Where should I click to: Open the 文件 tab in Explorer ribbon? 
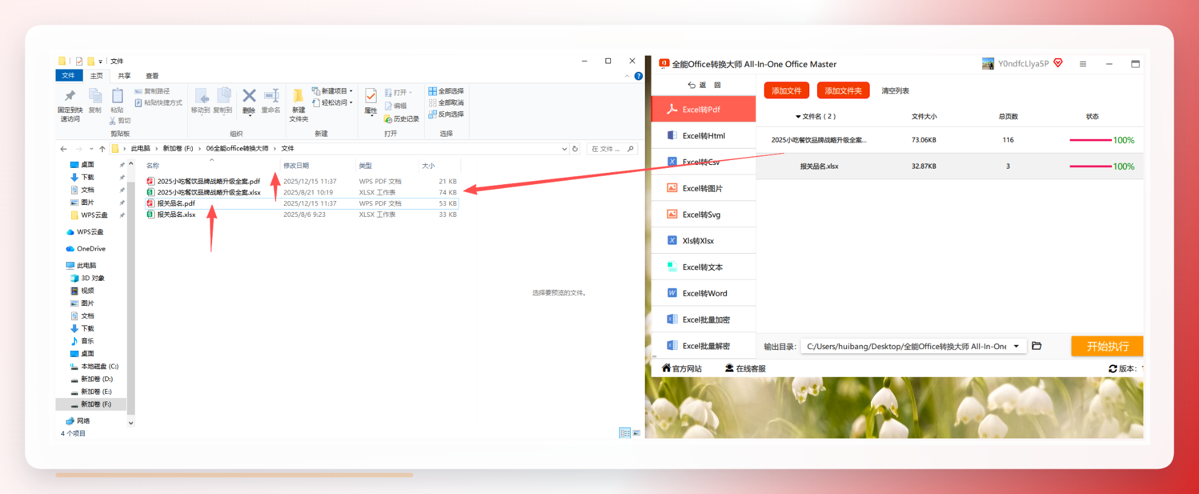click(68, 75)
